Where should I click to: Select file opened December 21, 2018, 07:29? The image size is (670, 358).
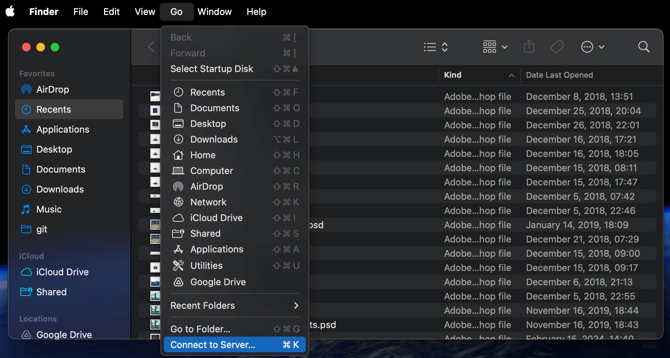pos(397,239)
